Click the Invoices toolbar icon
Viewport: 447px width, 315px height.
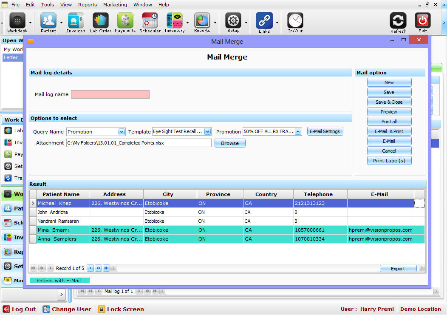(76, 21)
